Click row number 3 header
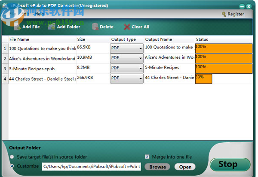Image resolution: width=258 pixels, height=177 pixels. coord(5,69)
